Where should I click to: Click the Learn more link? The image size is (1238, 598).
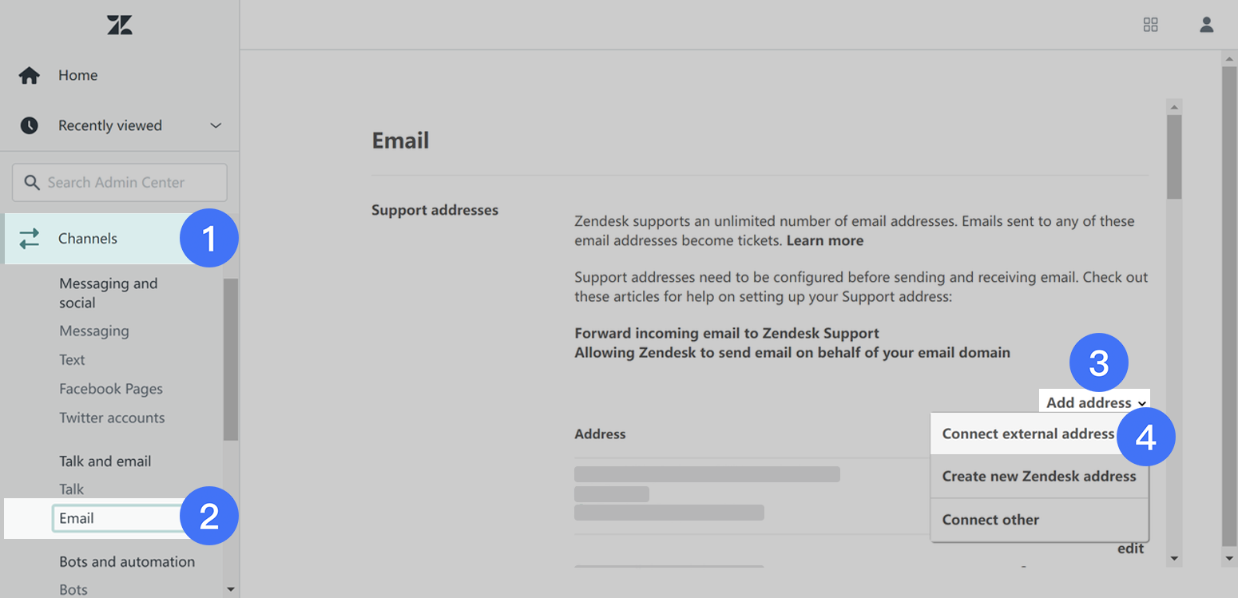(x=824, y=240)
